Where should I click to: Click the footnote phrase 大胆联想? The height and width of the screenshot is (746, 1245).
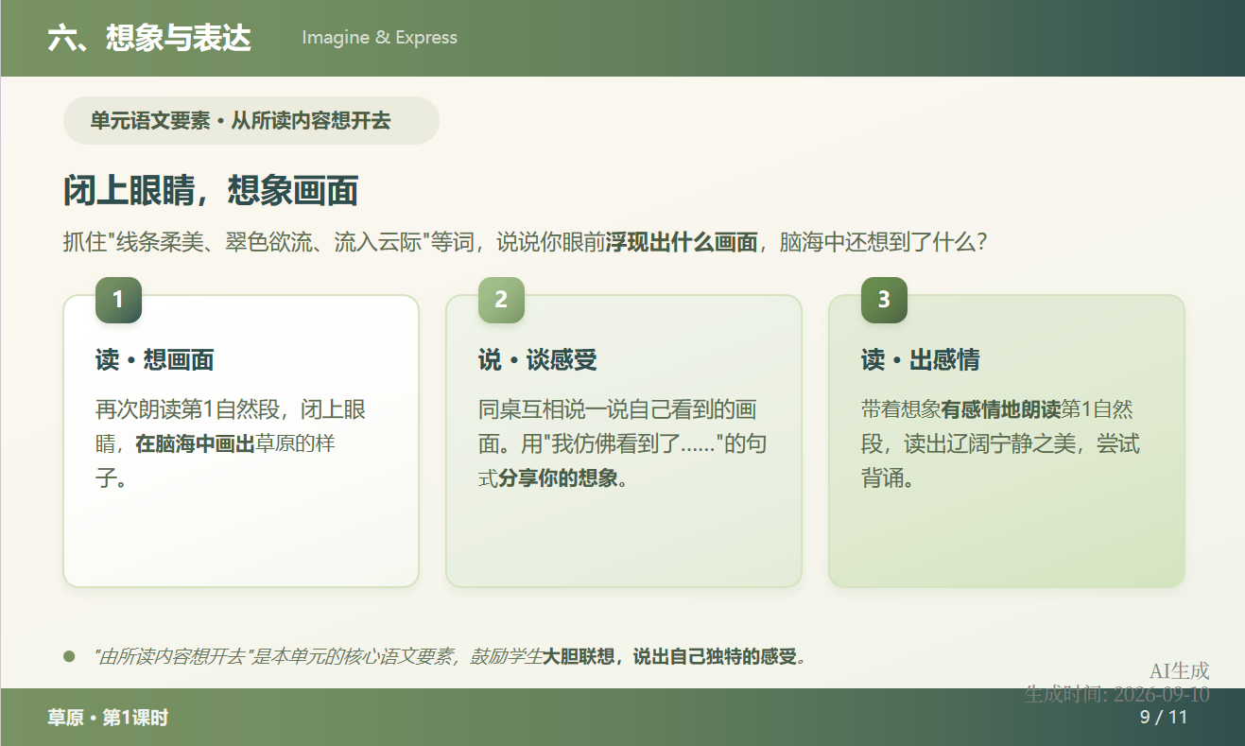pos(577,656)
